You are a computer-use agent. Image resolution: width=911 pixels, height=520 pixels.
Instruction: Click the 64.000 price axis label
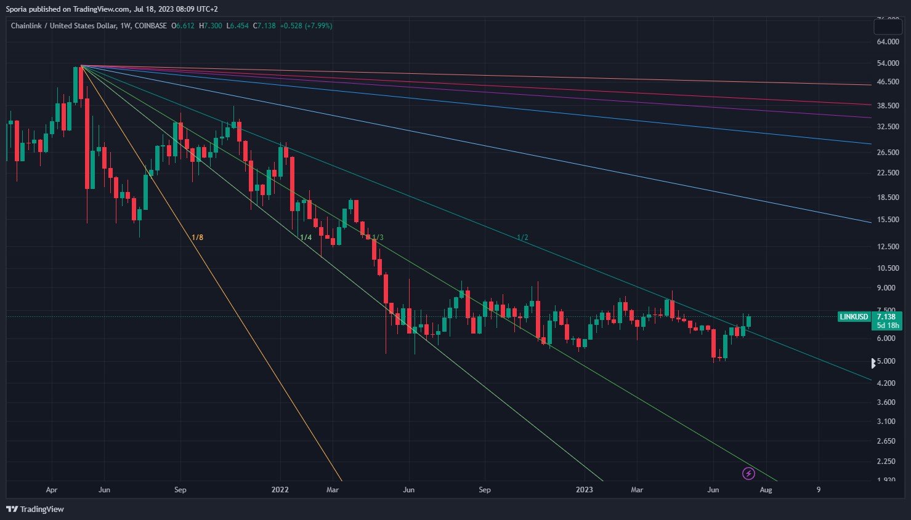[888, 42]
